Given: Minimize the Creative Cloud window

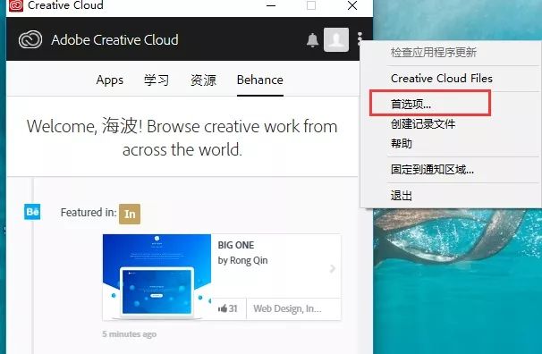Looking at the screenshot, I should (x=271, y=5).
